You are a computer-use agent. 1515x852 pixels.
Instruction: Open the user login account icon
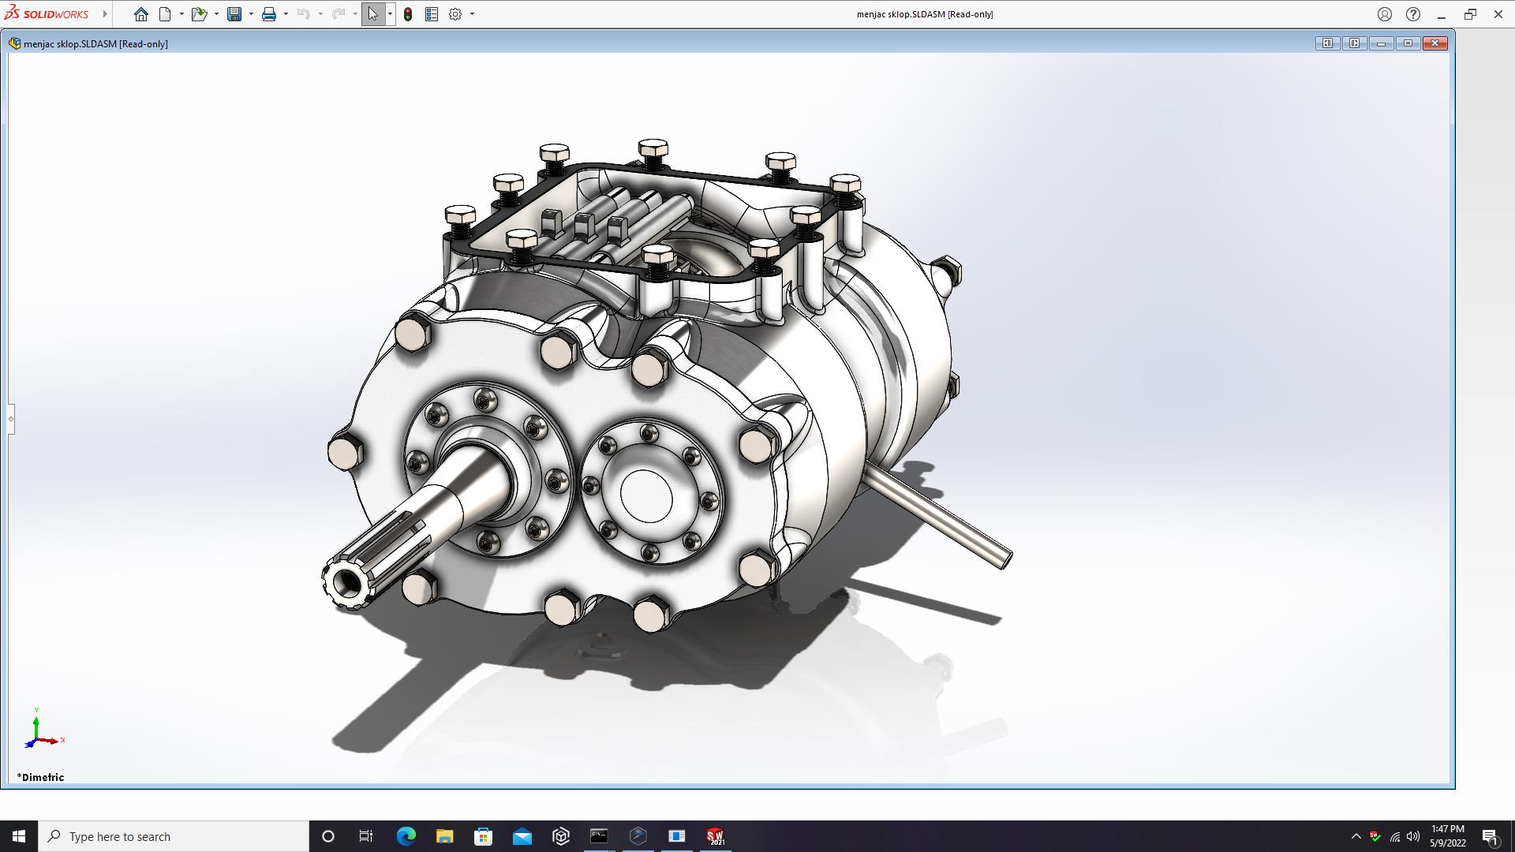click(1385, 14)
